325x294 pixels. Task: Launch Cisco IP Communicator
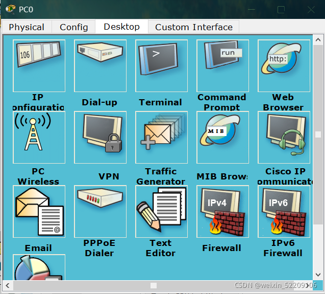[284, 138]
